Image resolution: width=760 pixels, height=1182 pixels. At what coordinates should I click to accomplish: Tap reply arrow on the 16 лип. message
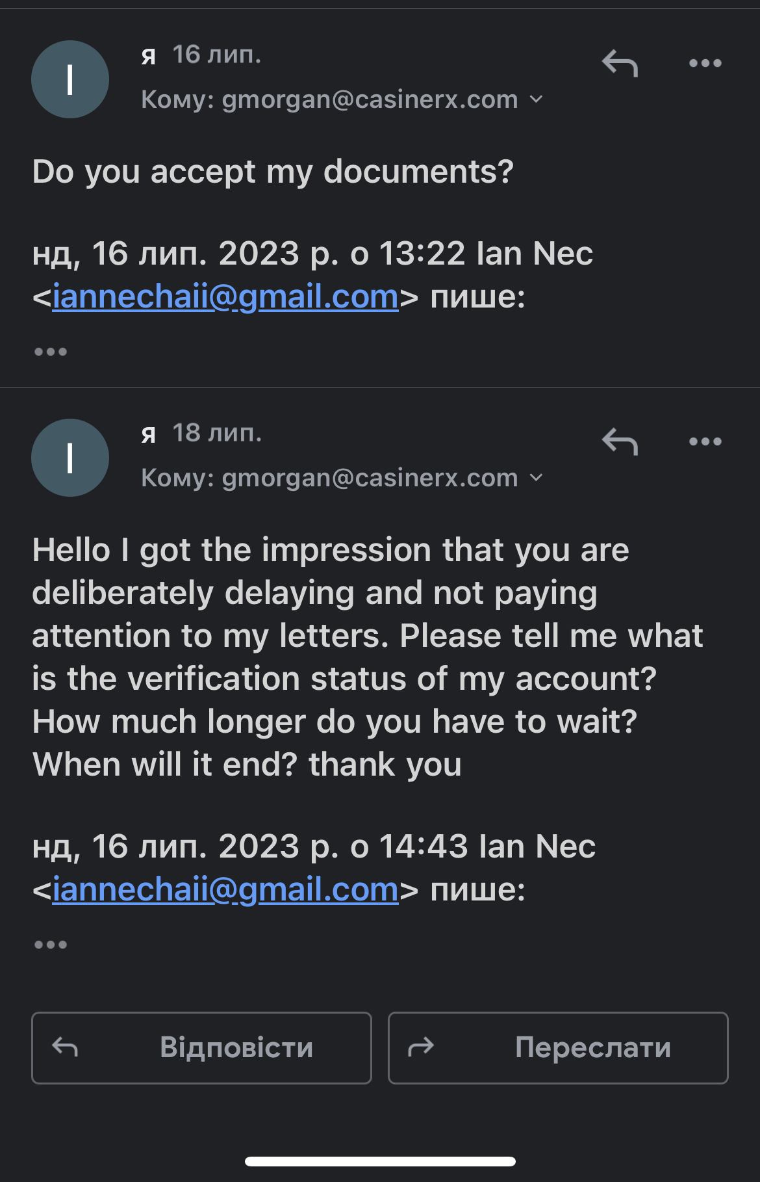[x=620, y=64]
